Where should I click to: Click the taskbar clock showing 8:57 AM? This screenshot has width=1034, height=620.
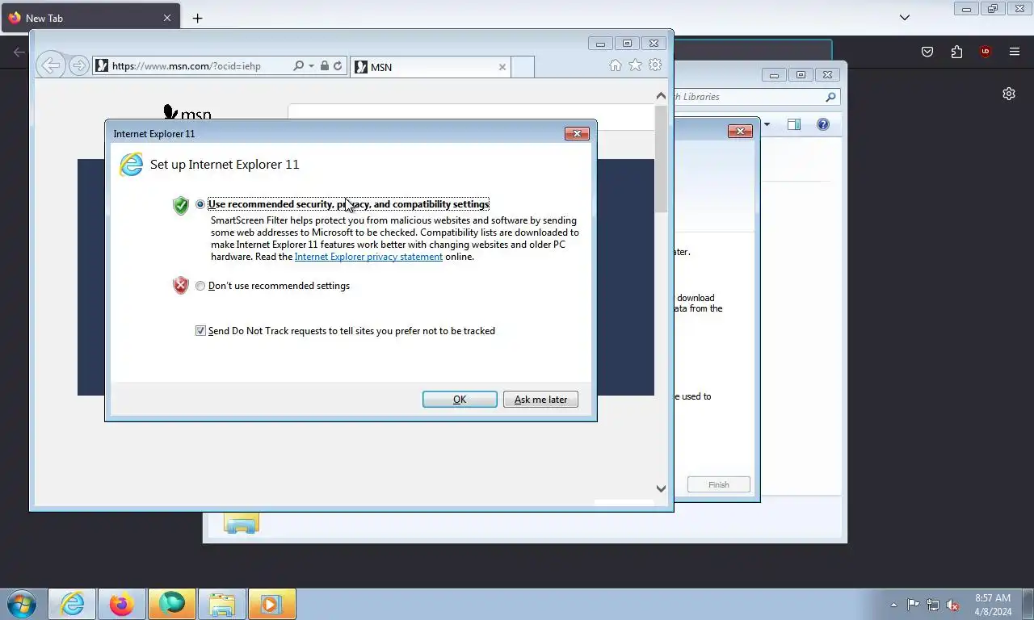point(993,605)
